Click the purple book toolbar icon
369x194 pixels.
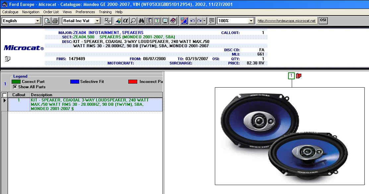pos(173,21)
